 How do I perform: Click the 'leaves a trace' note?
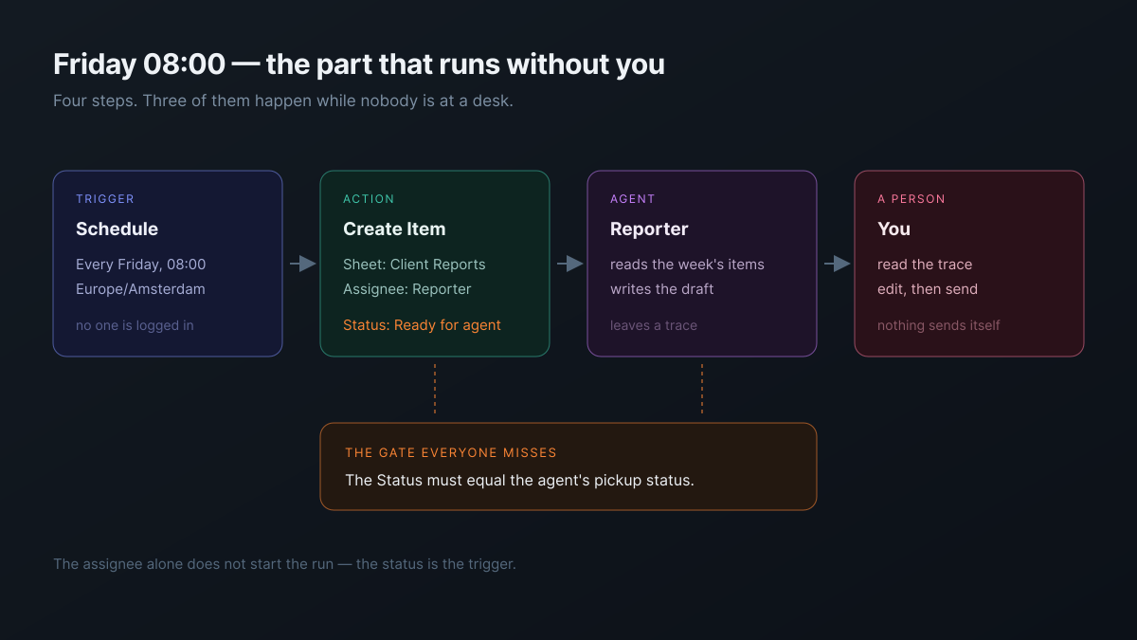[x=654, y=325]
